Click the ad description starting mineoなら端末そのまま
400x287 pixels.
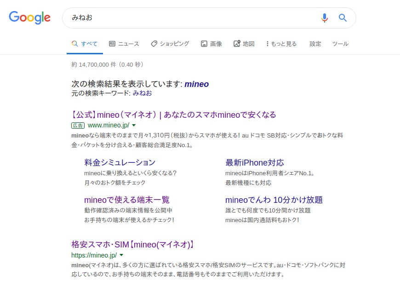pos(207,140)
